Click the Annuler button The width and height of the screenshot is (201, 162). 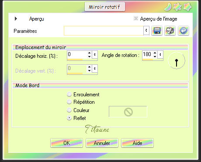click(102, 143)
